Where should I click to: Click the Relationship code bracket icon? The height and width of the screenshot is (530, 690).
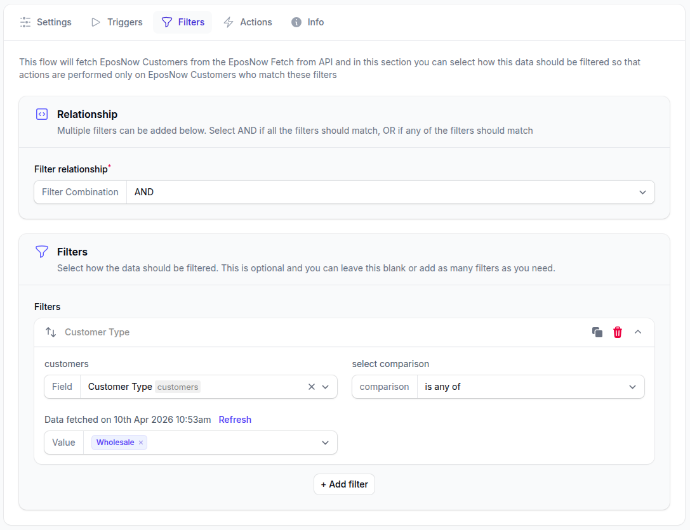[42, 114]
